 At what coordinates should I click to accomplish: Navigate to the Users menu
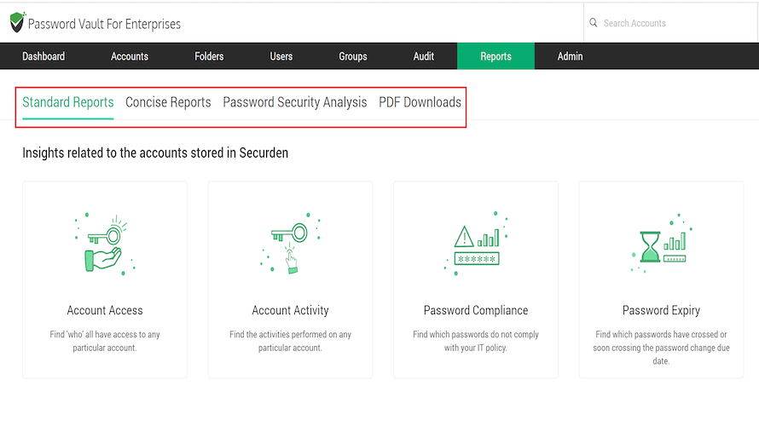[x=281, y=56]
